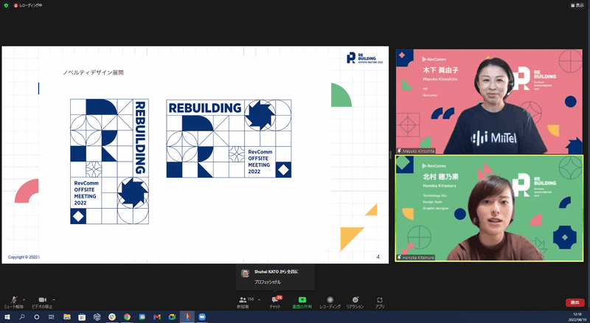Open Cortana from the taskbar
This screenshot has width=590, height=323.
(36, 317)
